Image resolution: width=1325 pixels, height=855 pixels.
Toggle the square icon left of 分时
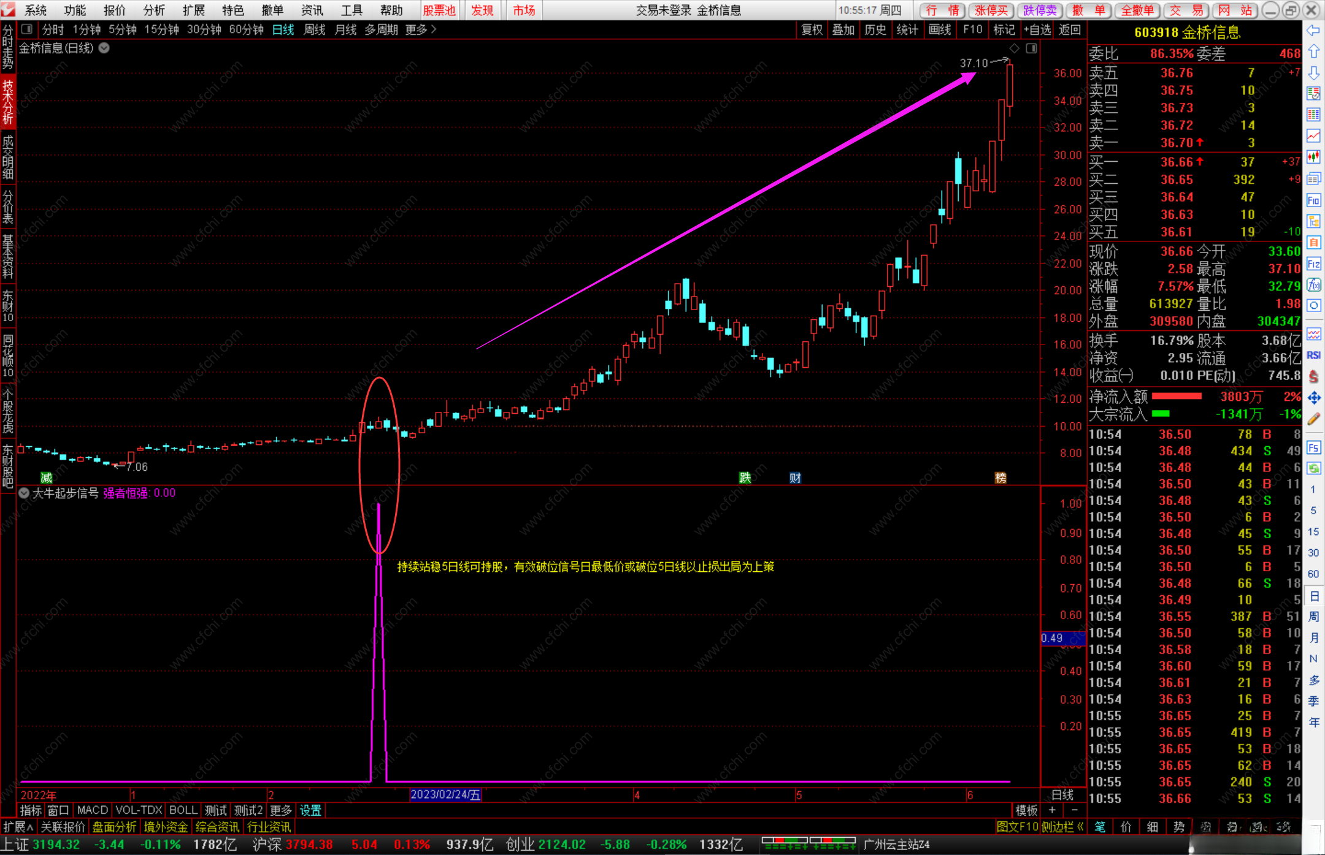click(x=26, y=29)
